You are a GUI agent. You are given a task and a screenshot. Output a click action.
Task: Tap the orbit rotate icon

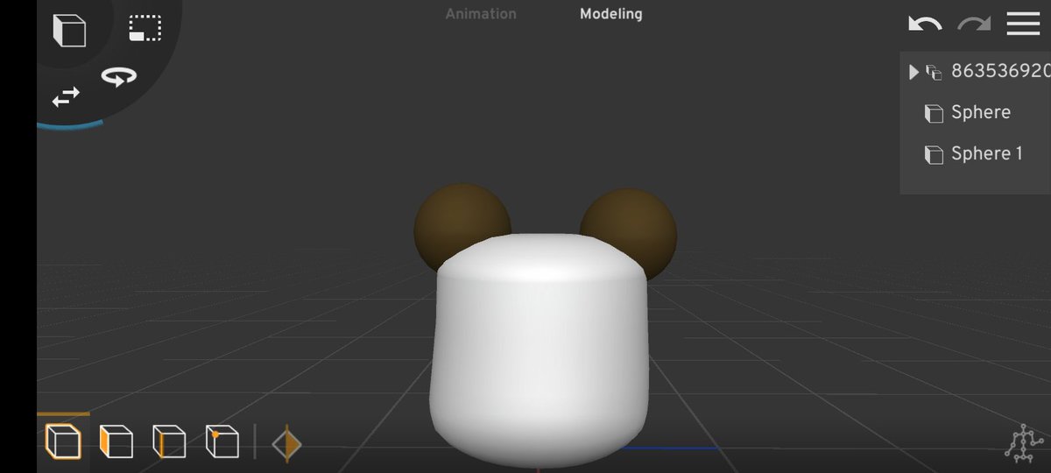117,77
